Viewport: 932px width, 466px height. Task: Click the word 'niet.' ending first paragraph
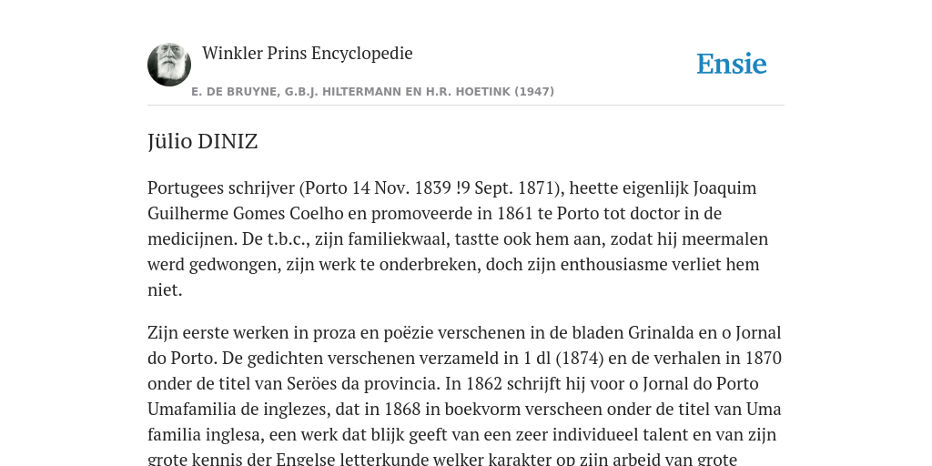coord(165,290)
